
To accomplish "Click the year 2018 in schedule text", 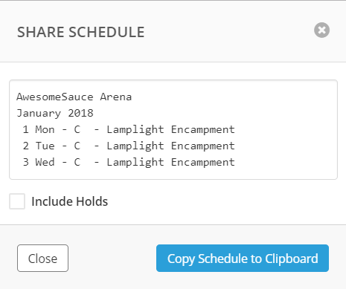I will click(x=80, y=113).
